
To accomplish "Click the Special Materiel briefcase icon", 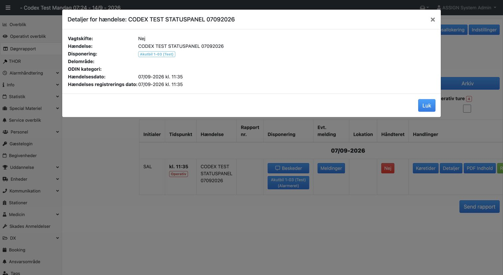I will pos(5,109).
